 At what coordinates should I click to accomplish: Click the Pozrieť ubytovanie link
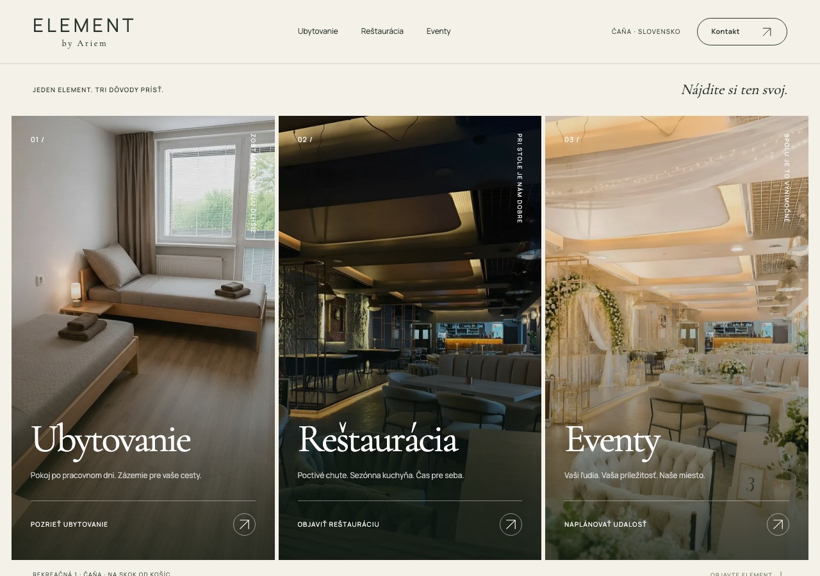(x=69, y=525)
